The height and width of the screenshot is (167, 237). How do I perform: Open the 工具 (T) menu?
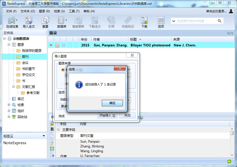(74, 11)
